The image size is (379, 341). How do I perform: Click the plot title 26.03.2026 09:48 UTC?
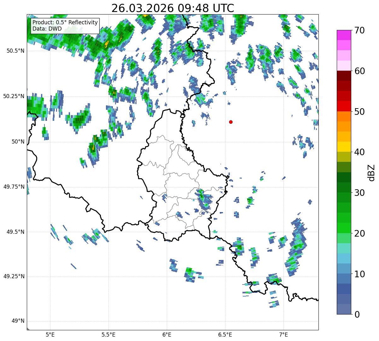point(173,8)
